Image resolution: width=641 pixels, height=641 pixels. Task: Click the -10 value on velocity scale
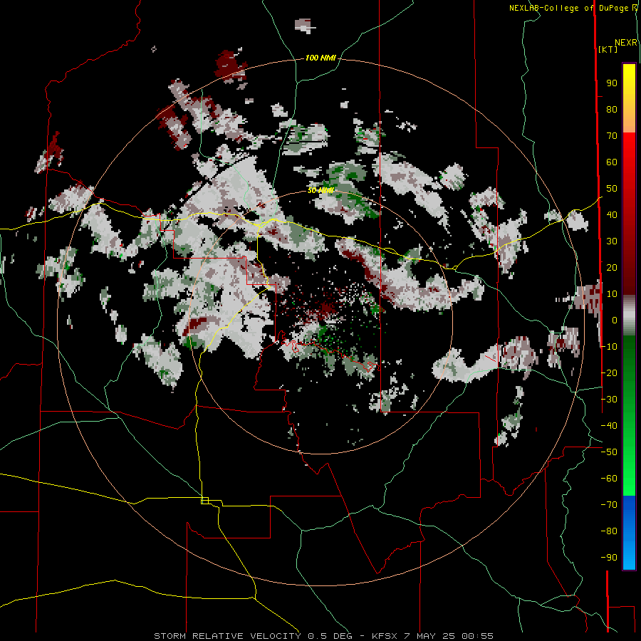[x=609, y=347]
